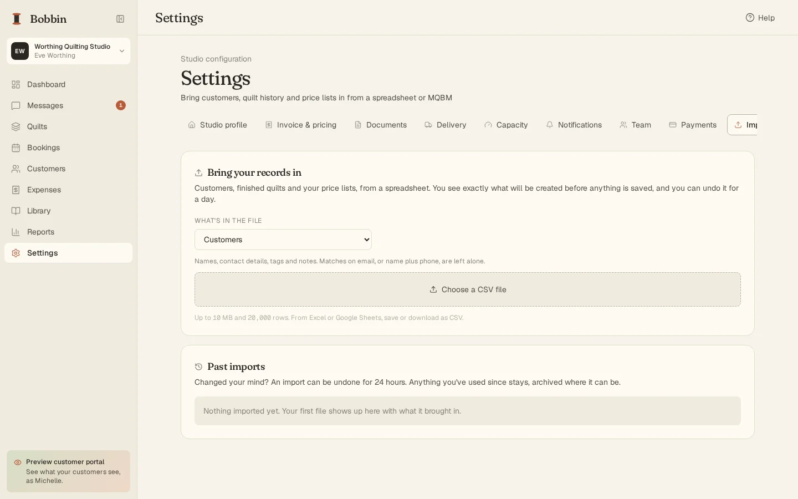Open the Invoice & pricing tab
Viewport: 798px width, 499px height.
pyautogui.click(x=301, y=125)
